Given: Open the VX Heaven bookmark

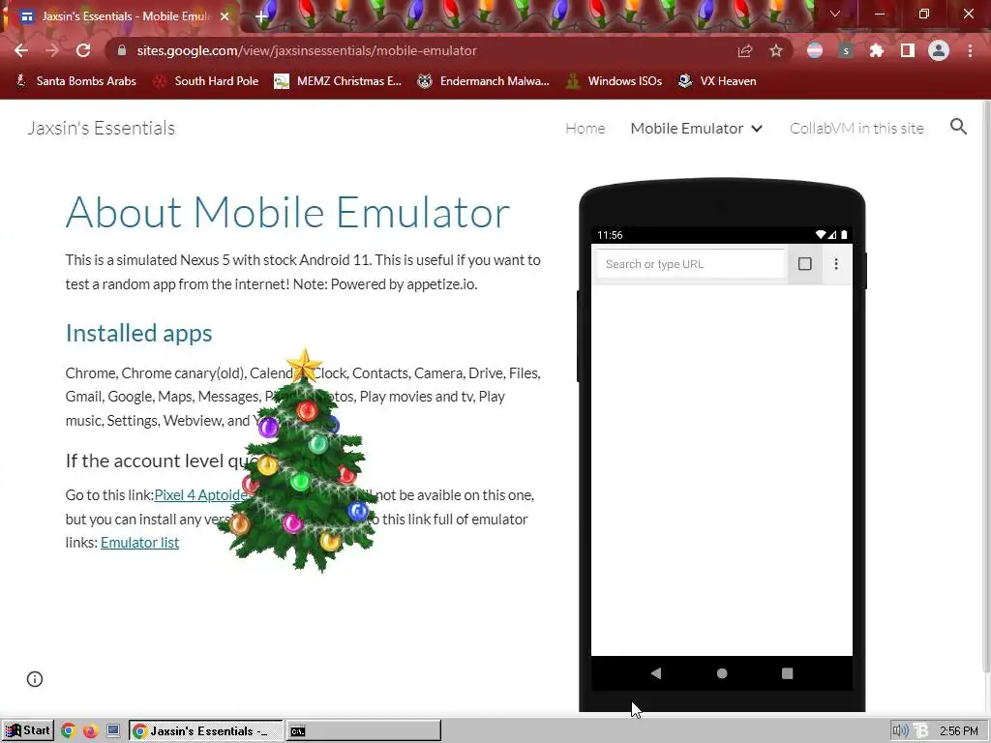Looking at the screenshot, I should pos(717,81).
